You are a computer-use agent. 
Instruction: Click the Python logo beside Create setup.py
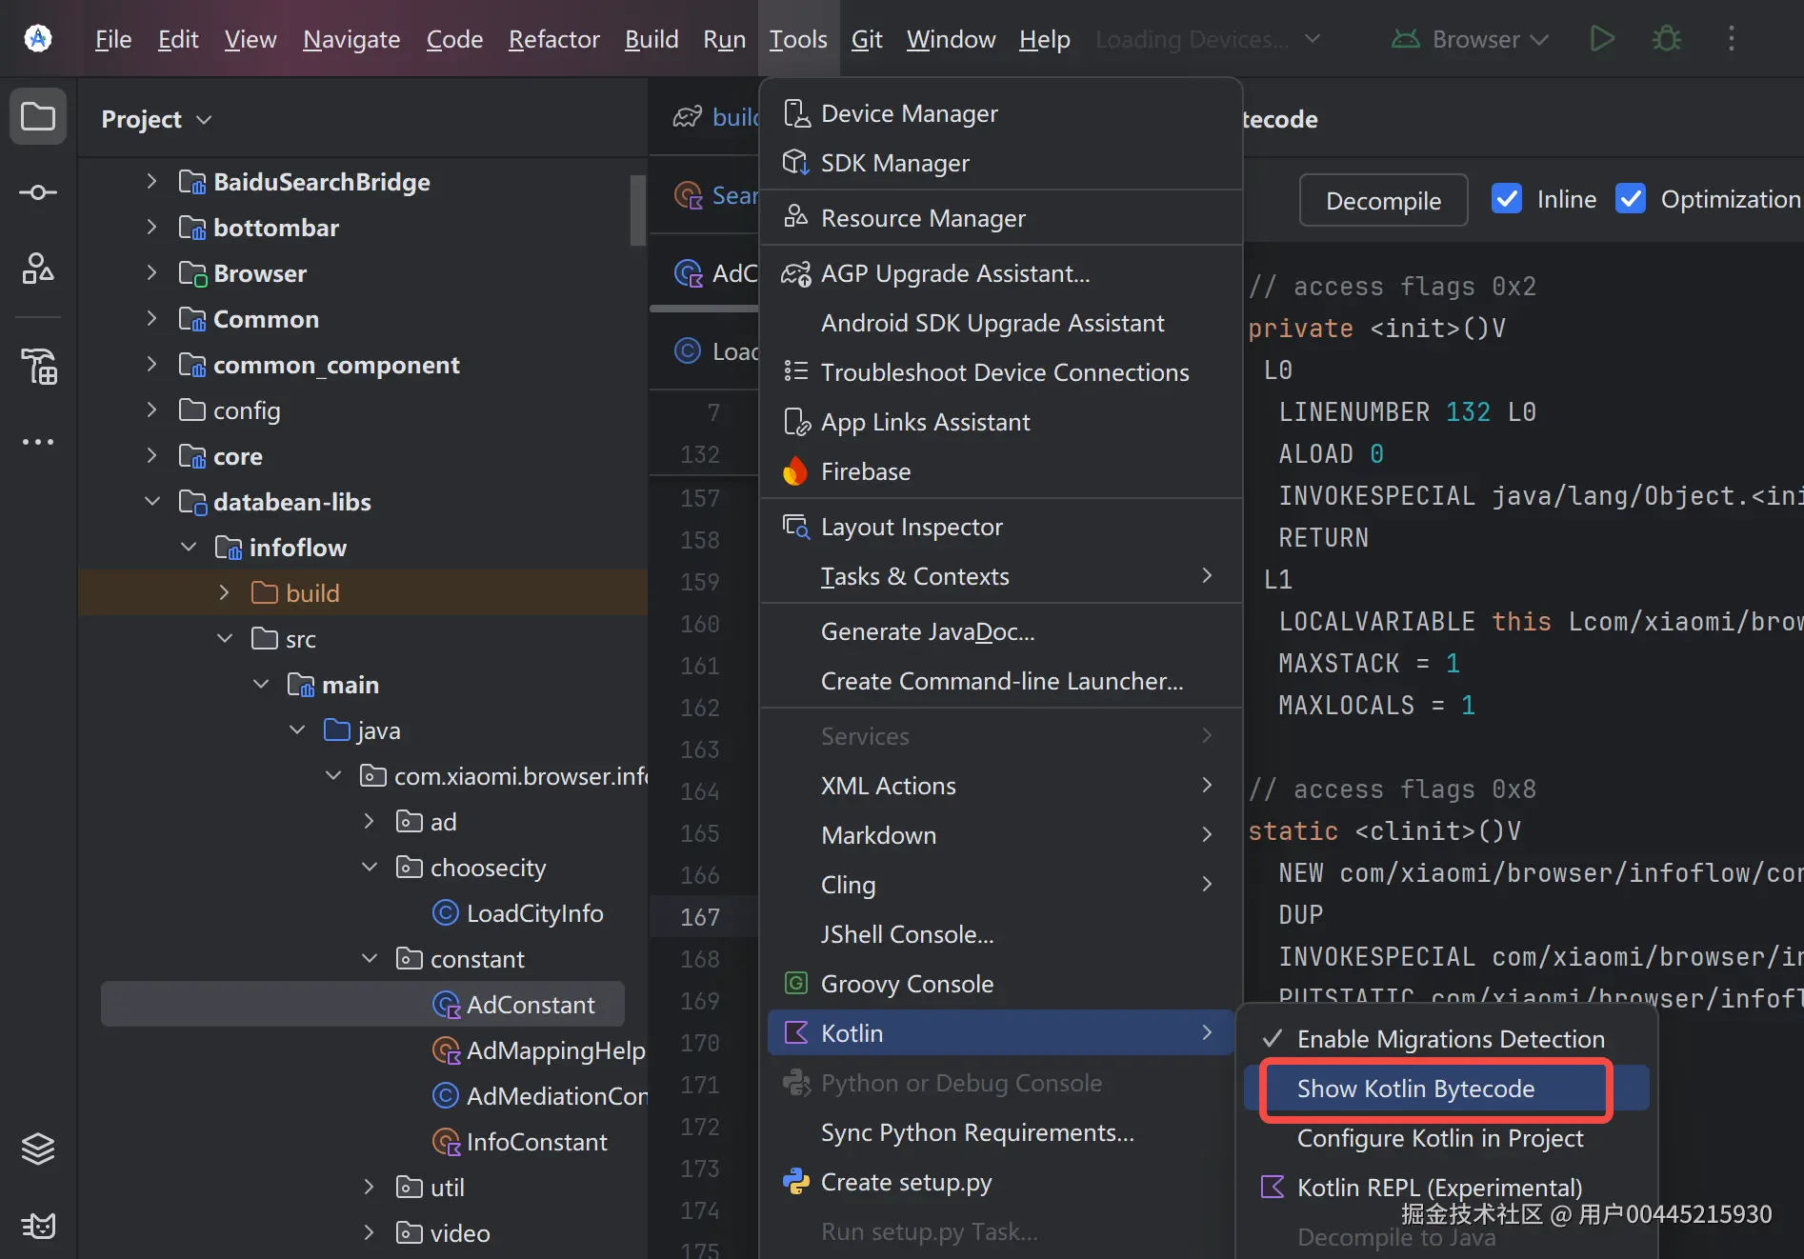click(795, 1181)
